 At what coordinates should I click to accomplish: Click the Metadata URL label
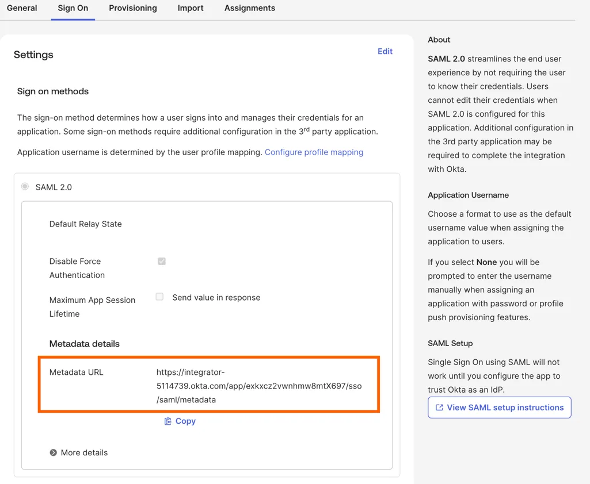coord(76,372)
